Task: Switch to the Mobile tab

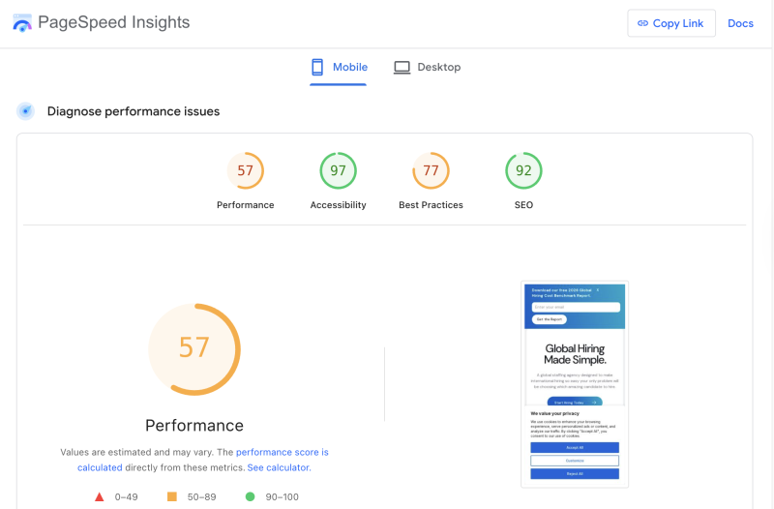Action: [x=339, y=67]
